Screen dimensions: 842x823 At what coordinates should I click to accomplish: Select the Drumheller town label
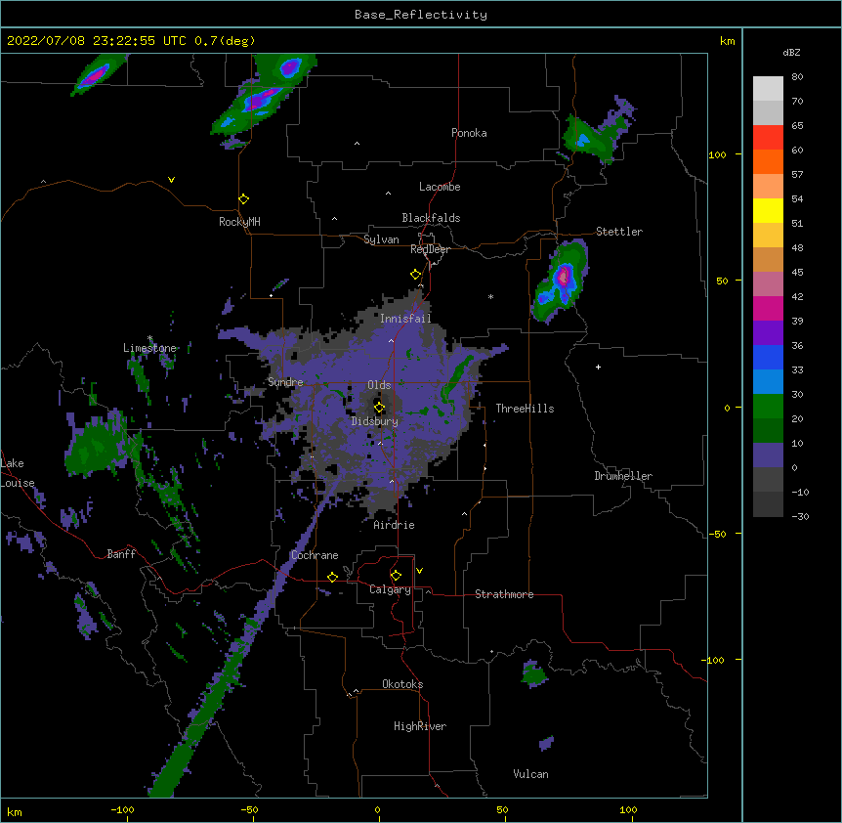point(623,476)
